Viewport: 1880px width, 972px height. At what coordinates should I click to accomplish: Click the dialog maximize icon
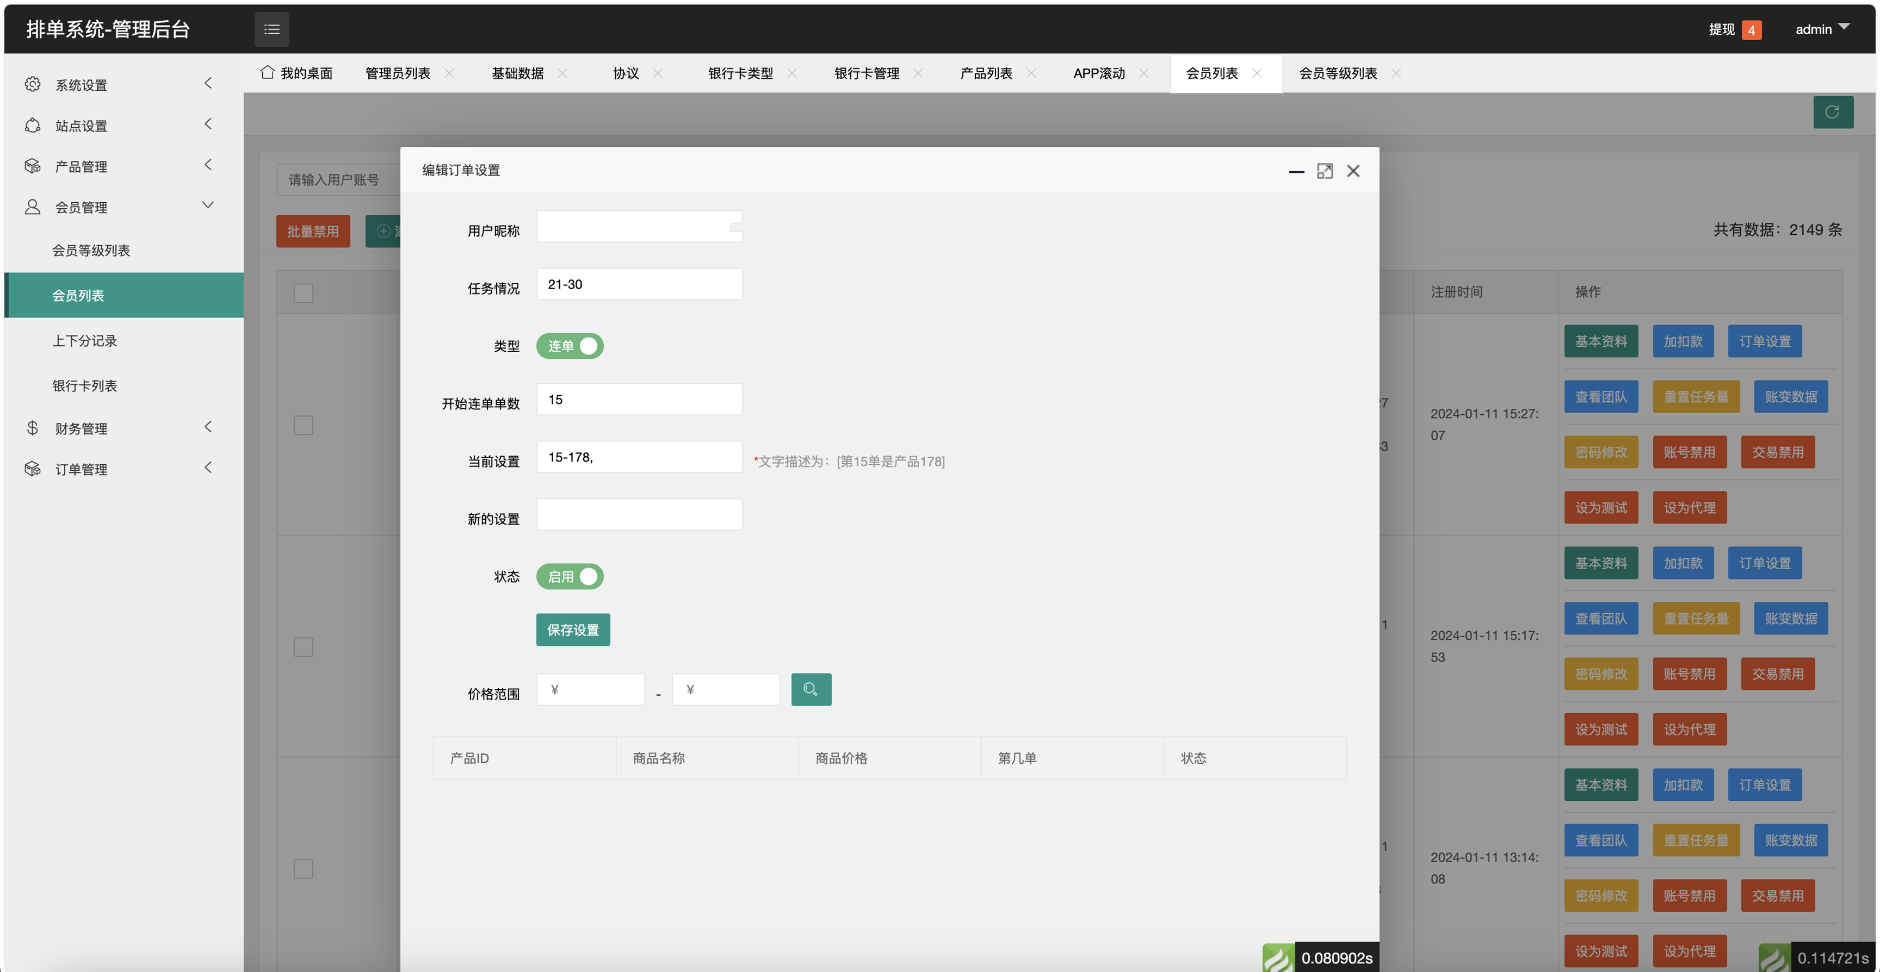pyautogui.click(x=1324, y=171)
